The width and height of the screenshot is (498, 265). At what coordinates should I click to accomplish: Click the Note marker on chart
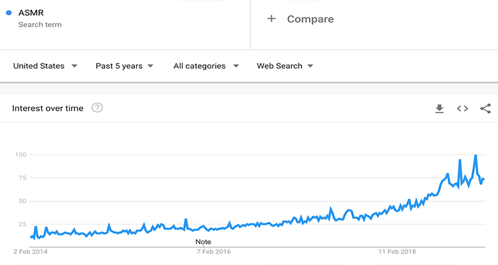(203, 242)
